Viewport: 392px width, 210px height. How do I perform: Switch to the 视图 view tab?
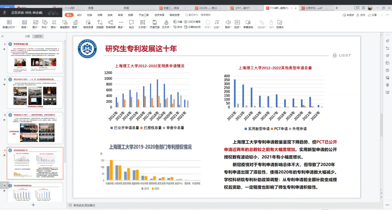[131, 15]
